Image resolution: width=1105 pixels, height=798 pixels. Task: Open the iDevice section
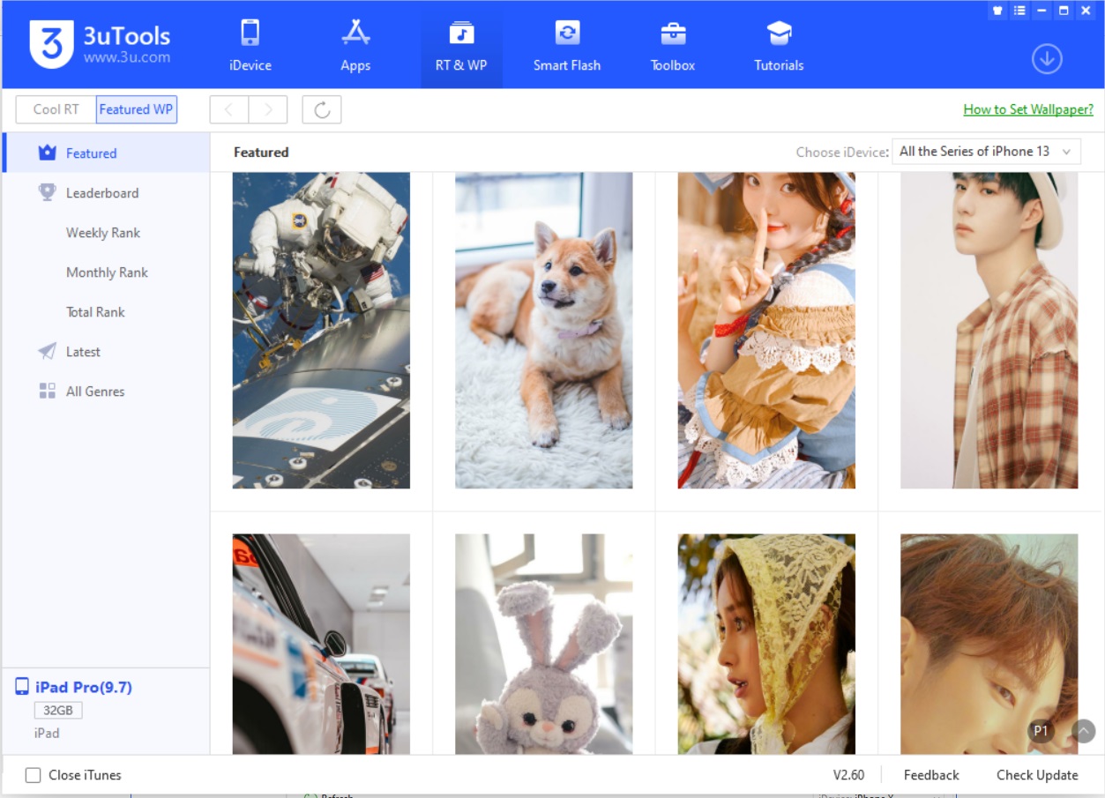pyautogui.click(x=250, y=46)
